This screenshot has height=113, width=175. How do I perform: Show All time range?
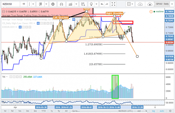click(x=66, y=111)
